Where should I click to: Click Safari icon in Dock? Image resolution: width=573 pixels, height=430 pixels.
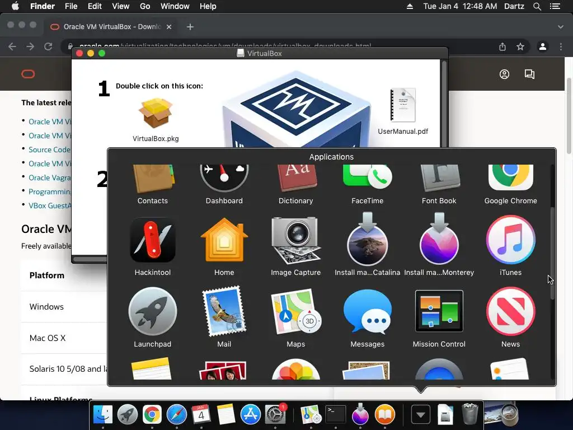point(176,414)
